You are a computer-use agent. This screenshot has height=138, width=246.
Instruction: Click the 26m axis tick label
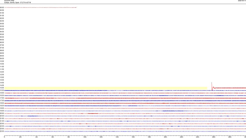coord(214,137)
